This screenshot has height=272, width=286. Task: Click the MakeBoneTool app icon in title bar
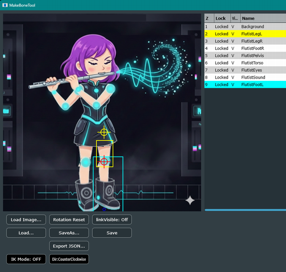(5, 5)
